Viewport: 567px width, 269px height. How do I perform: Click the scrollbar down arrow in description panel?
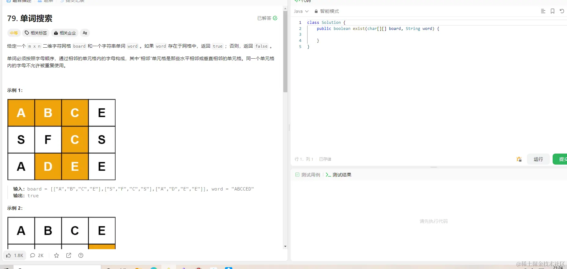285,246
